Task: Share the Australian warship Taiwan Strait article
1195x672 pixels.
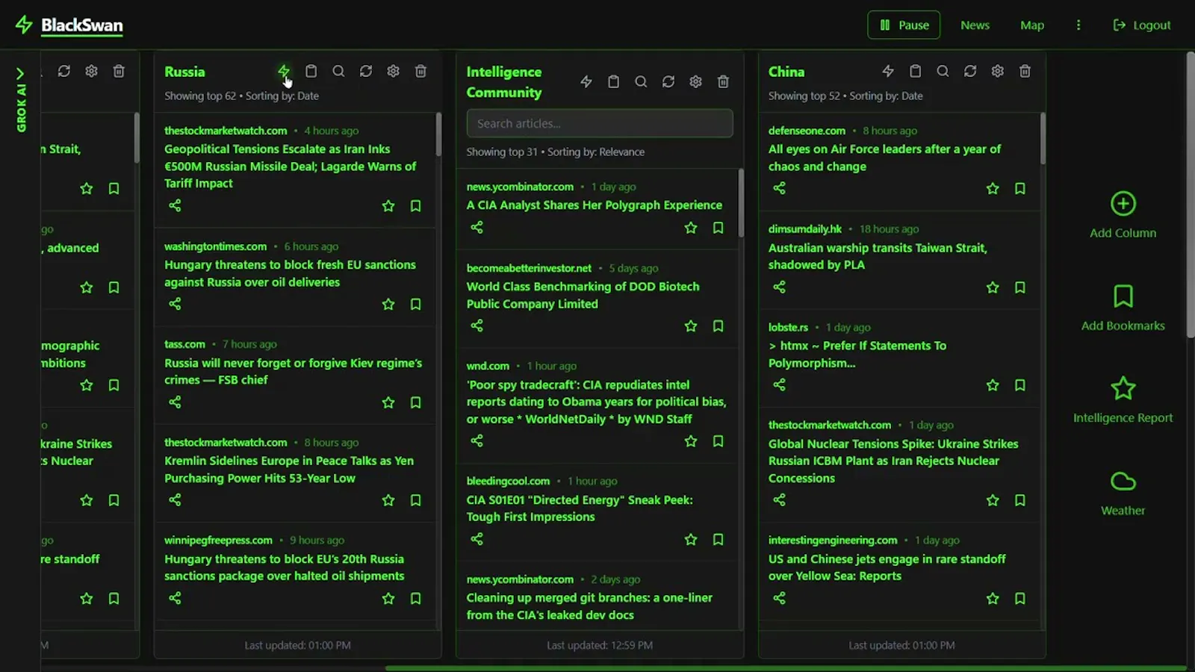Action: [x=779, y=287]
